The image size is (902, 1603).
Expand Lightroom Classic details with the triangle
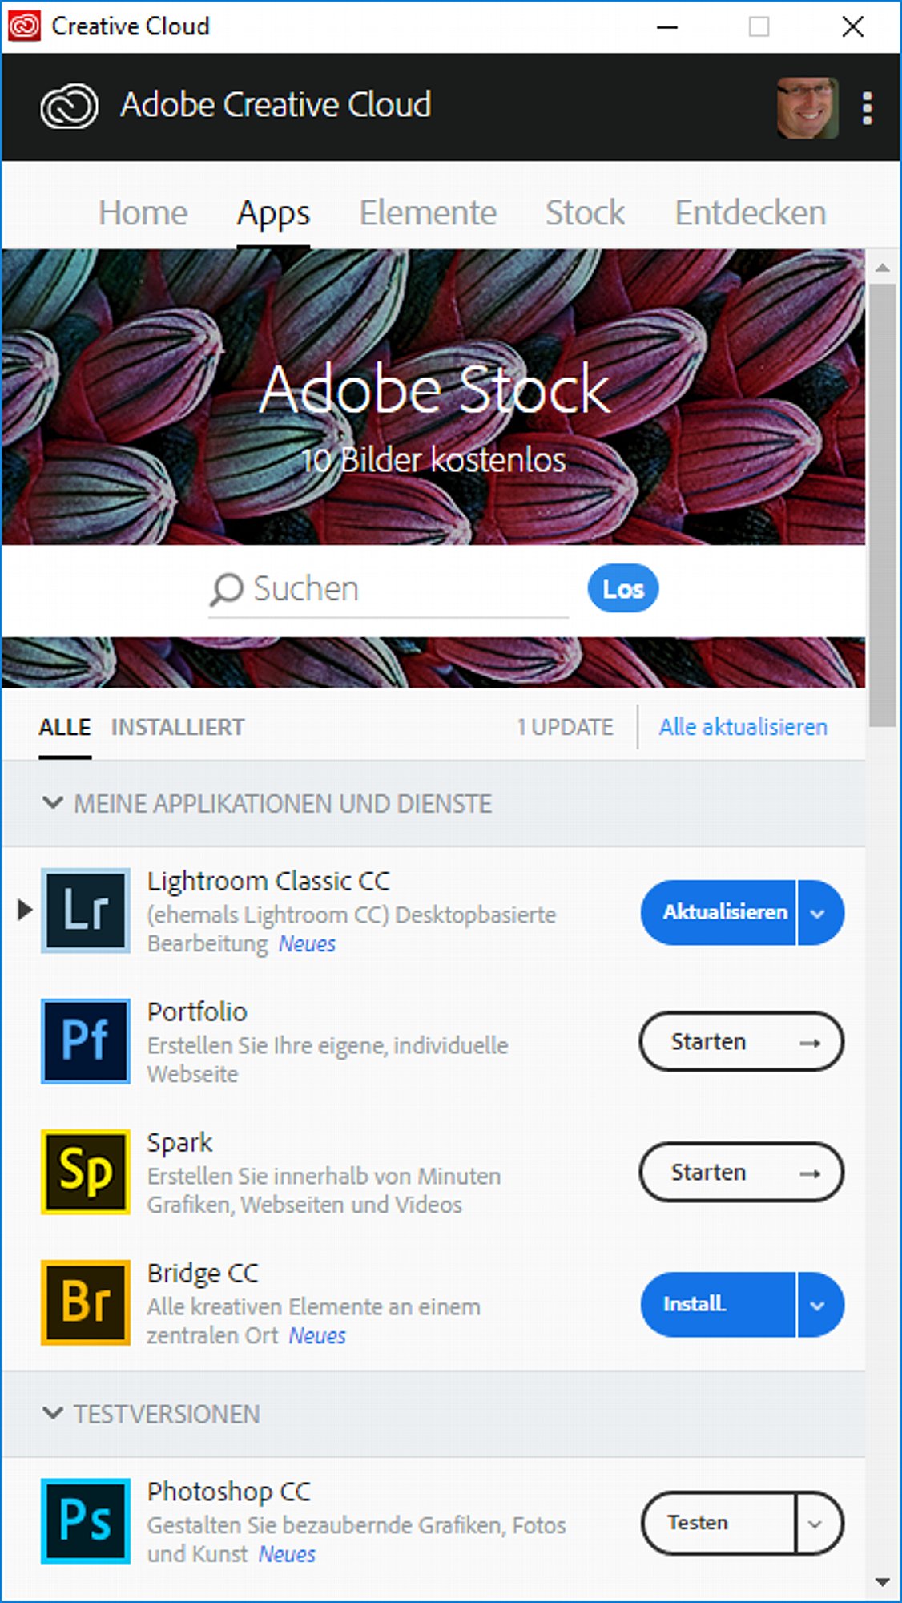pyautogui.click(x=25, y=910)
